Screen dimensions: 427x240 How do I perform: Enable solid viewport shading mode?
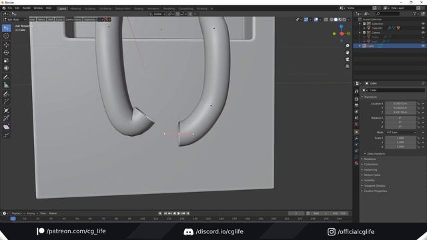click(x=336, y=19)
